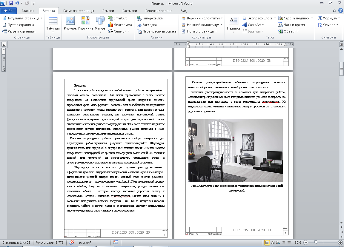
Task: Insert a page break with Разрыв страницы
Action: click(x=19, y=31)
